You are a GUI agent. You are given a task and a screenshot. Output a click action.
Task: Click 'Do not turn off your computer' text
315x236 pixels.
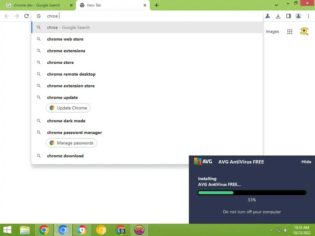(x=252, y=212)
